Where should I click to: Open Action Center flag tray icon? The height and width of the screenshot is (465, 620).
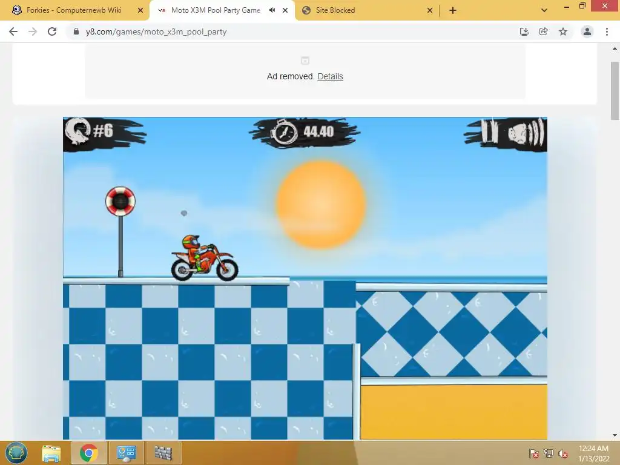point(534,453)
